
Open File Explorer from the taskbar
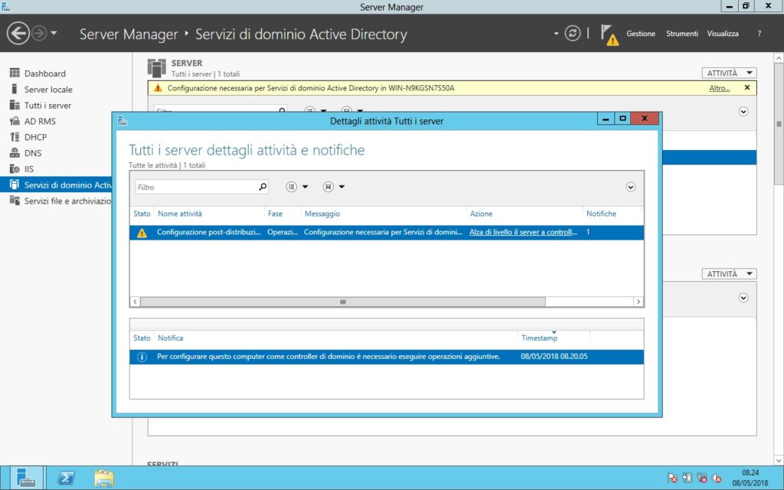click(104, 478)
